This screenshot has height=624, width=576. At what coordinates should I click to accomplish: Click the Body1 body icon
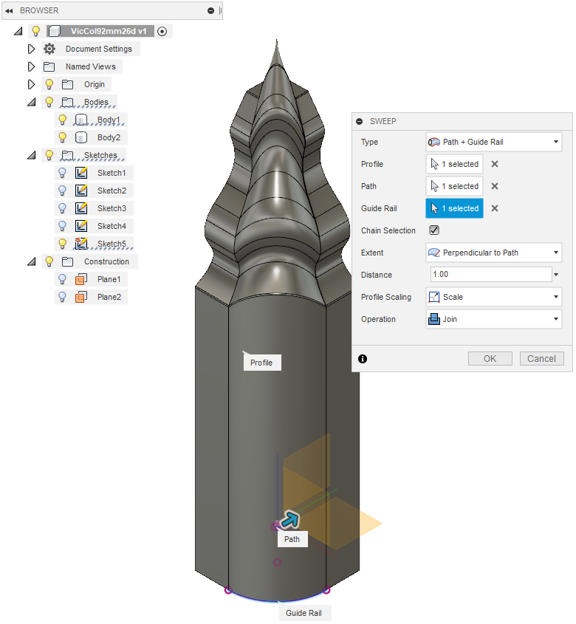(80, 120)
